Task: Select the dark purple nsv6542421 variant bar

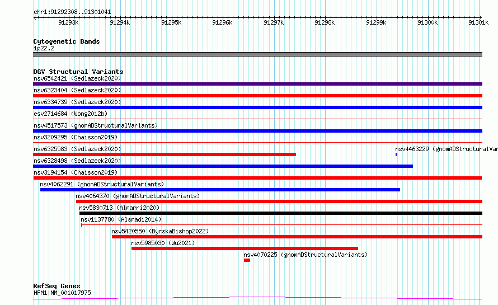Action: (x=257, y=84)
